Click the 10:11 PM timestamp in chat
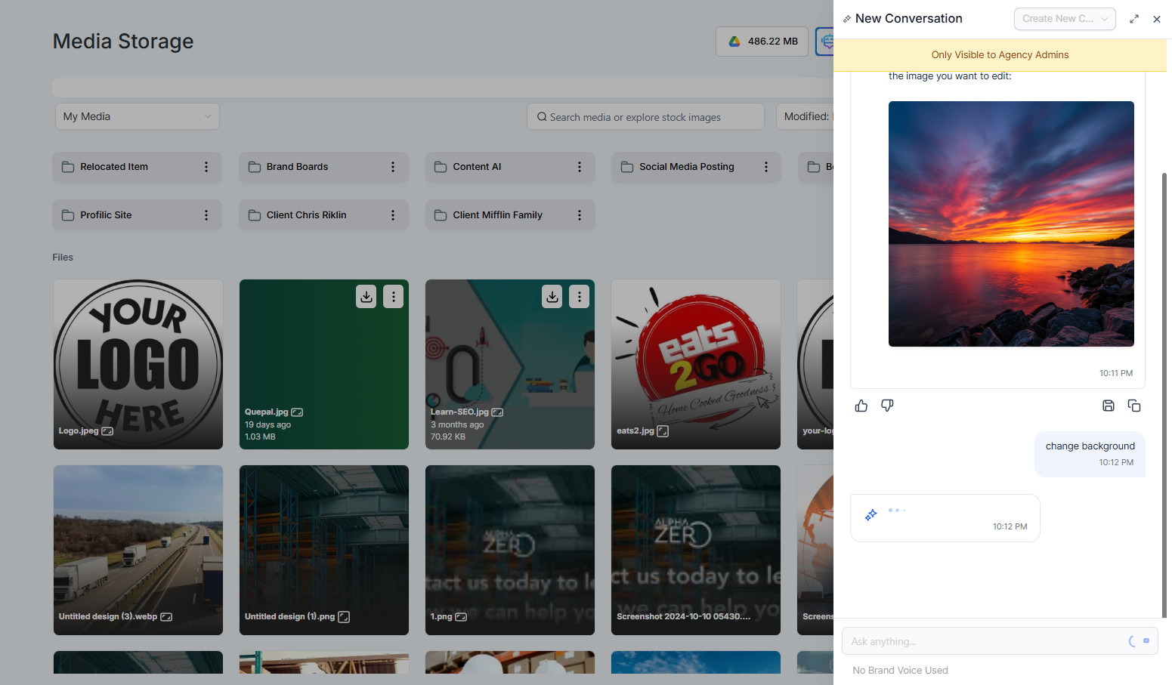Viewport: 1172px width, 685px height. click(x=1116, y=373)
